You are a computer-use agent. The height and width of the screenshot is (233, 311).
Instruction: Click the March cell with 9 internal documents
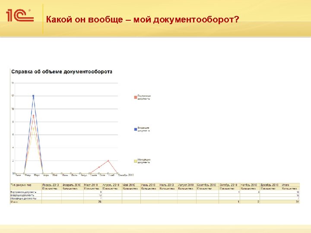93,192
